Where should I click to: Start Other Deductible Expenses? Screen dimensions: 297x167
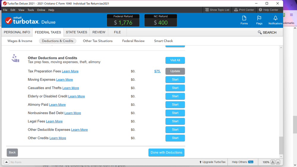point(175,130)
